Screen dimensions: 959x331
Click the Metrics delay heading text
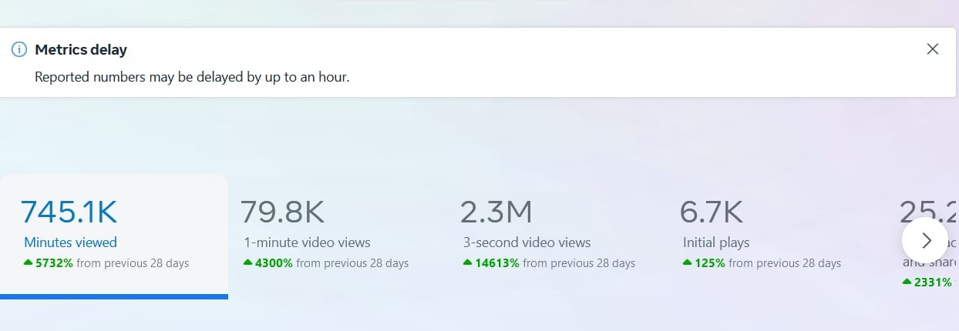pyautogui.click(x=81, y=49)
